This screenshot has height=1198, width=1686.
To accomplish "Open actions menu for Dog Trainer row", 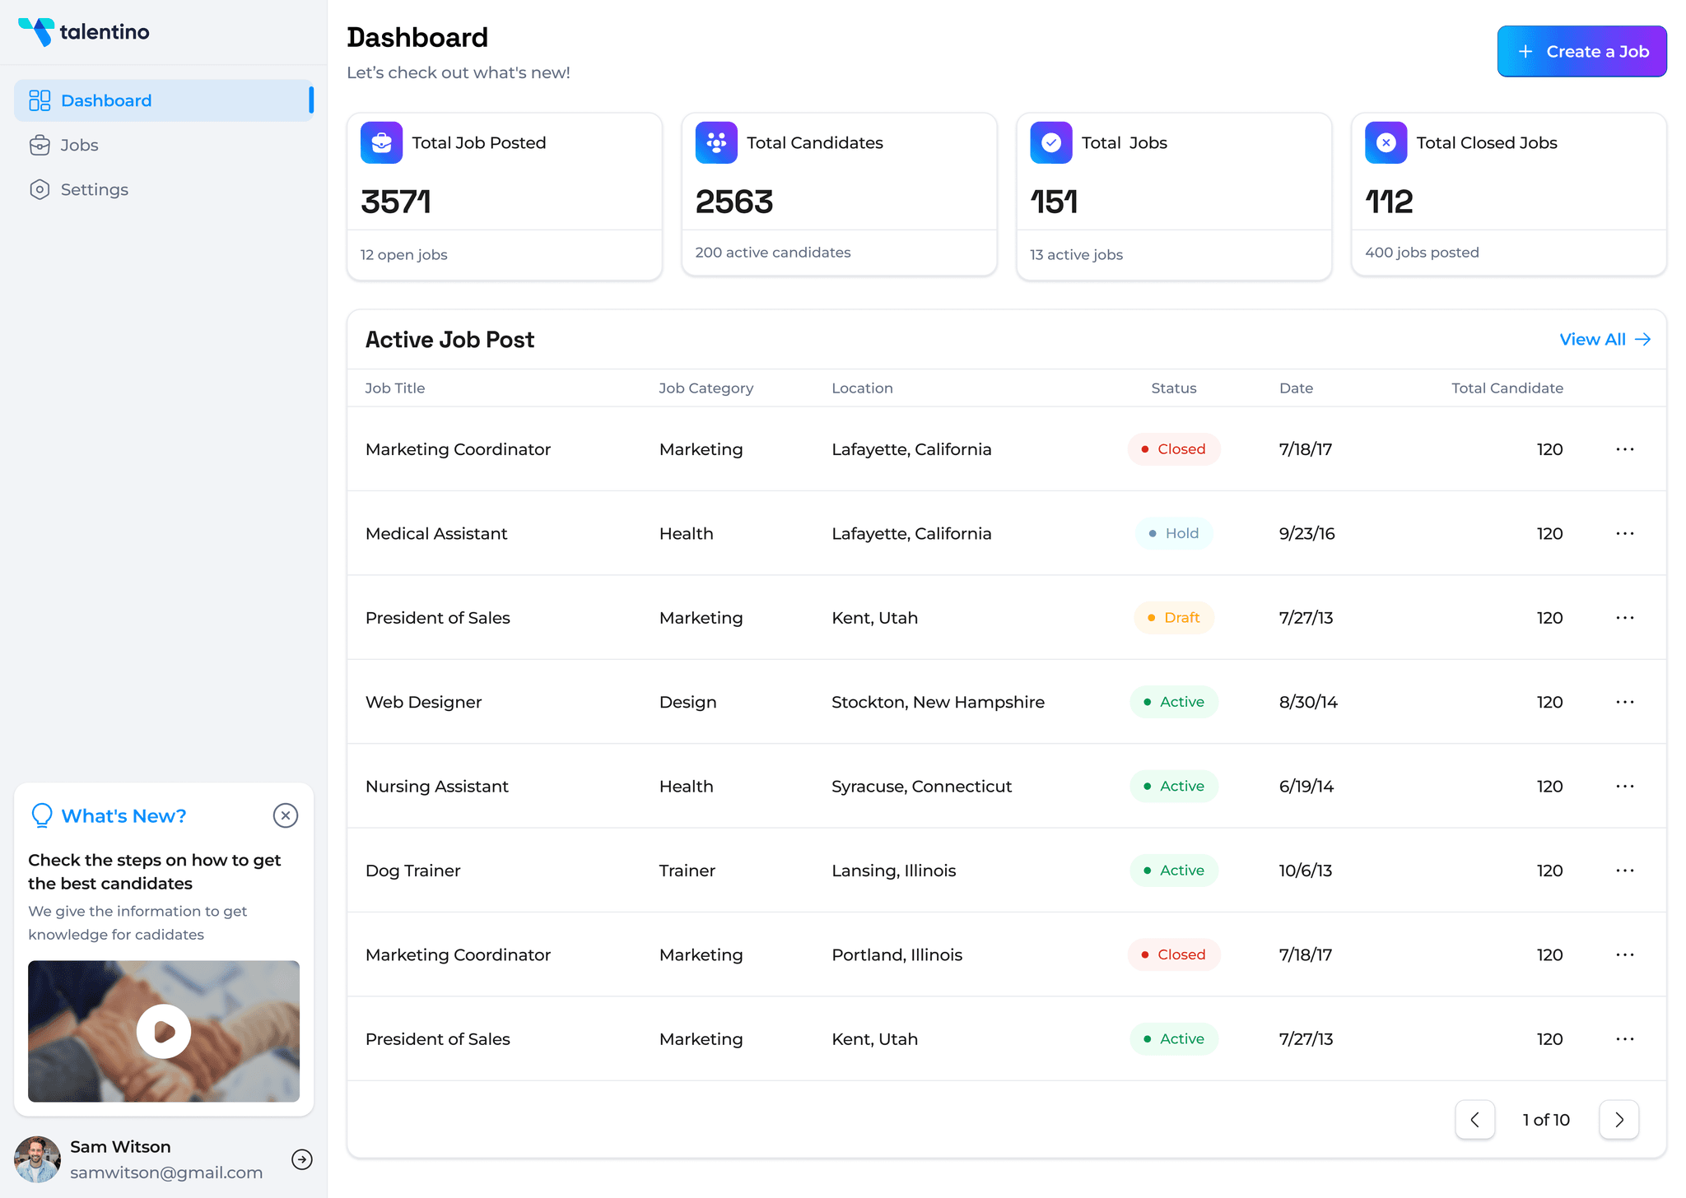I will pyautogui.click(x=1625, y=870).
